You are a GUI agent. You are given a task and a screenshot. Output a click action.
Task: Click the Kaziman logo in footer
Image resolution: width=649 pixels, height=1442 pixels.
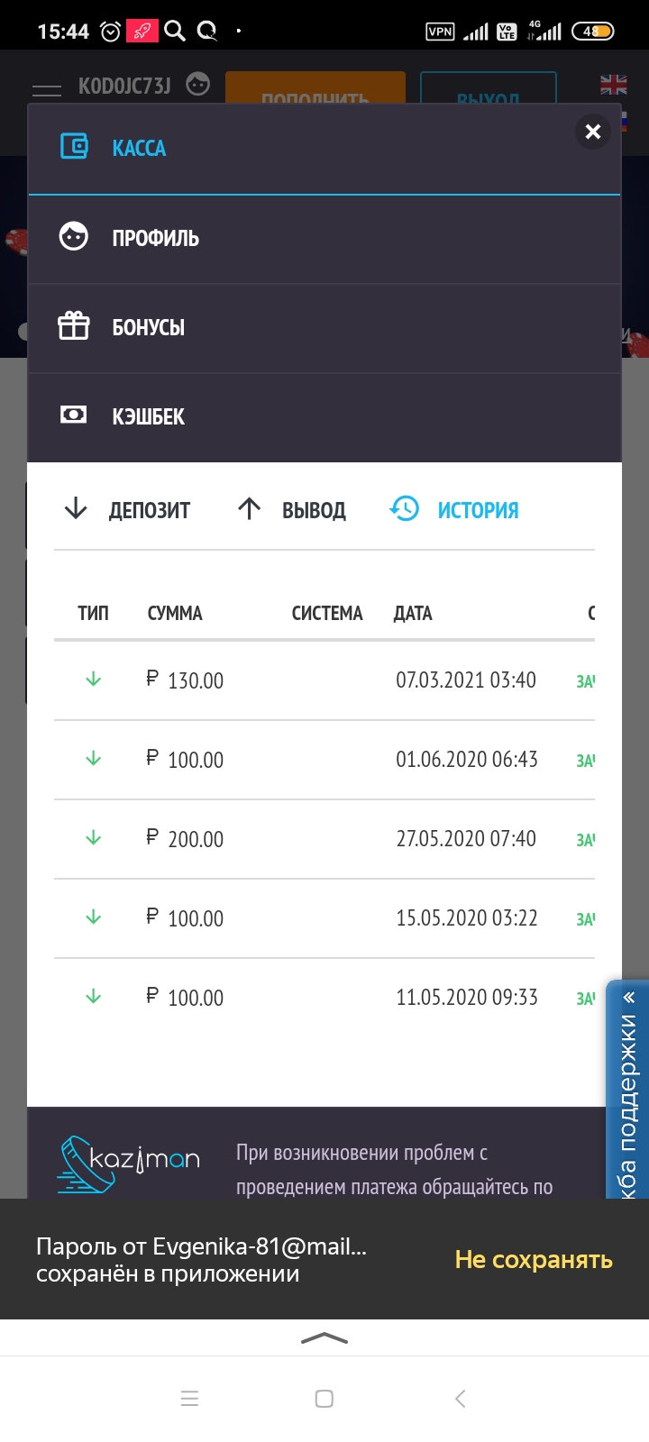pyautogui.click(x=129, y=1163)
